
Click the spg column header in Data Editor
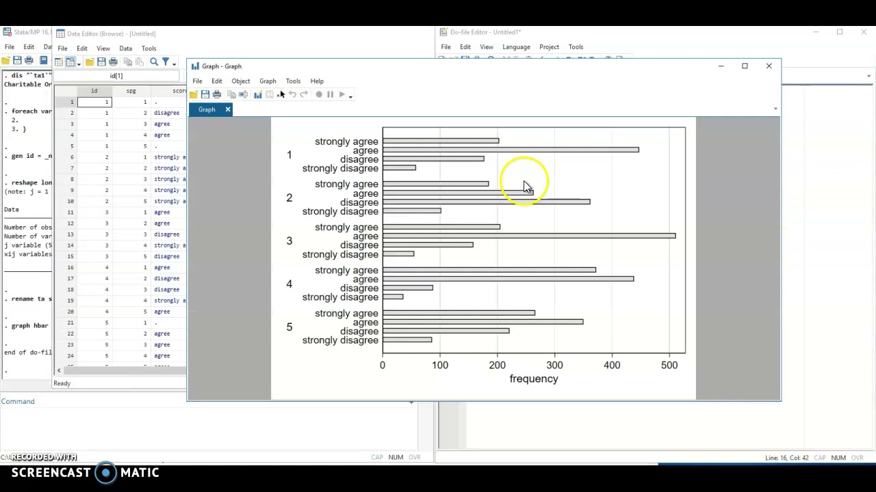(131, 91)
